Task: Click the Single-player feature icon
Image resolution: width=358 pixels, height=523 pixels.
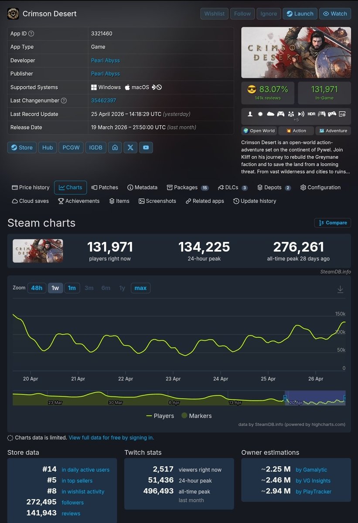Action: tap(250, 114)
